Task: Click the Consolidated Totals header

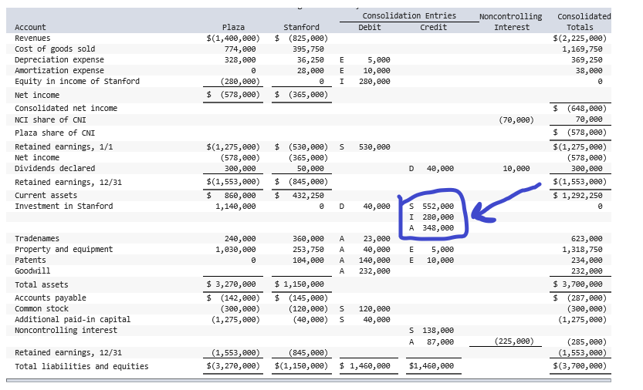Action: click(x=584, y=22)
